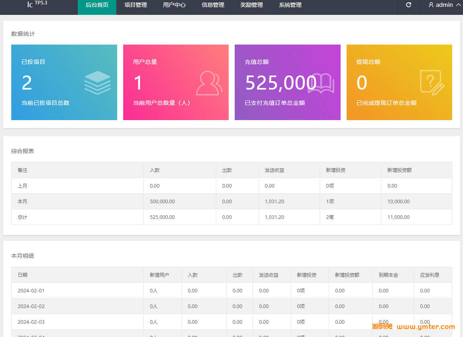Select the 总计 row label
Screen dimensions: 463x337
(23, 217)
